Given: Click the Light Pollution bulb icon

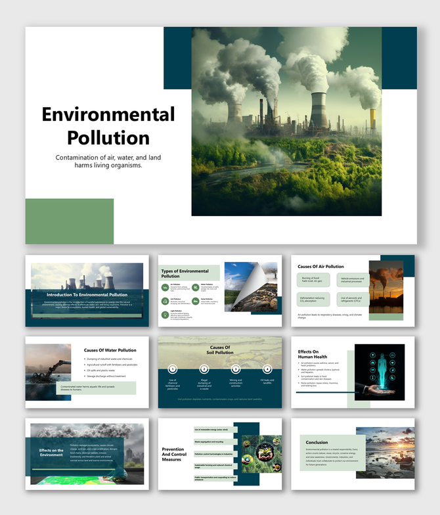Looking at the screenshot, I should pyautogui.click(x=165, y=315).
